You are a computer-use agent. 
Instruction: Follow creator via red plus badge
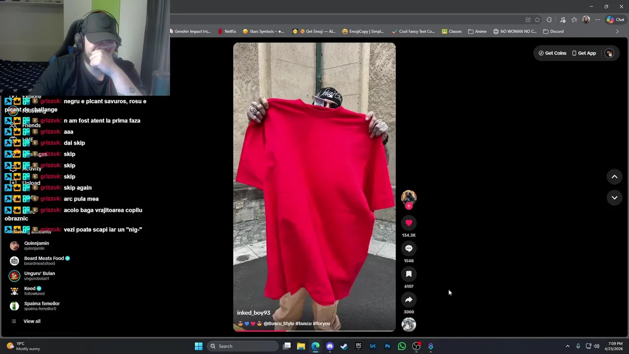point(409,206)
